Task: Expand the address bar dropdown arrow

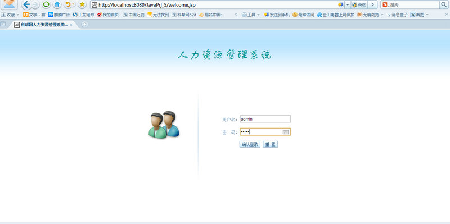Action: coord(348,5)
